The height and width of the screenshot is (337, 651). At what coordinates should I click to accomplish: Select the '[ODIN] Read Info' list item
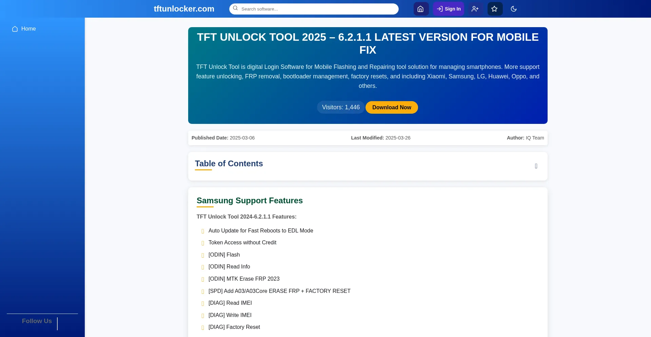point(229,267)
